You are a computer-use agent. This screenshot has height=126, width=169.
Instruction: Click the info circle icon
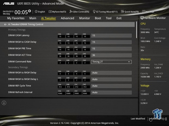click(4, 103)
